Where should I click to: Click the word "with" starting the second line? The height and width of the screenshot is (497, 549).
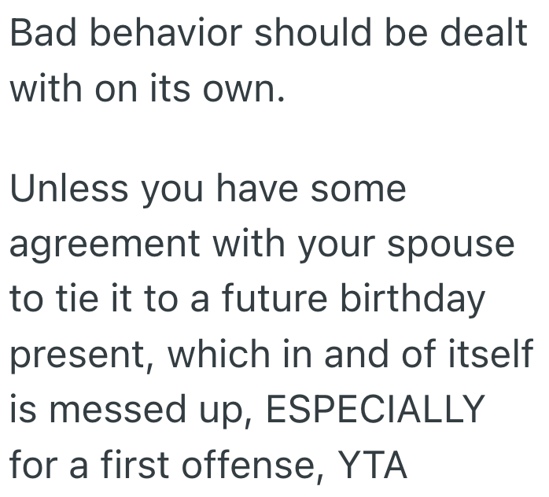pyautogui.click(x=46, y=91)
